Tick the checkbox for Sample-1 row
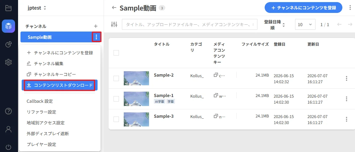Viewport: 355px width, 152px height. [x=116, y=99]
